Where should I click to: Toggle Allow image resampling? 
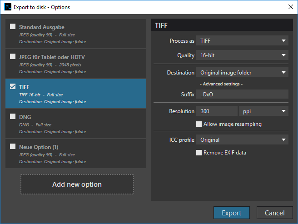pyautogui.click(x=199, y=124)
